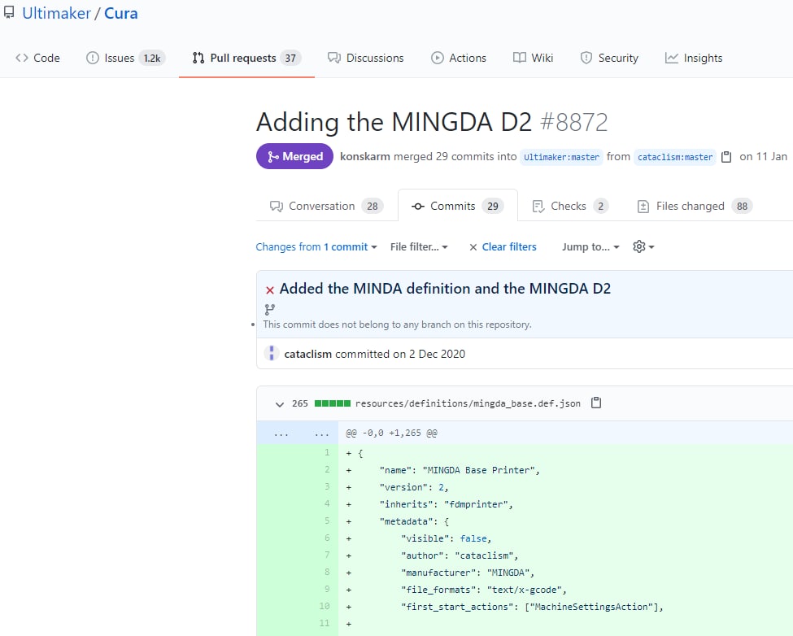Click the "visible": false line
The width and height of the screenshot is (793, 636).
pos(446,539)
